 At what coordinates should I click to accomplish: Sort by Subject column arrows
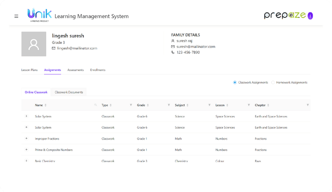[187, 105]
